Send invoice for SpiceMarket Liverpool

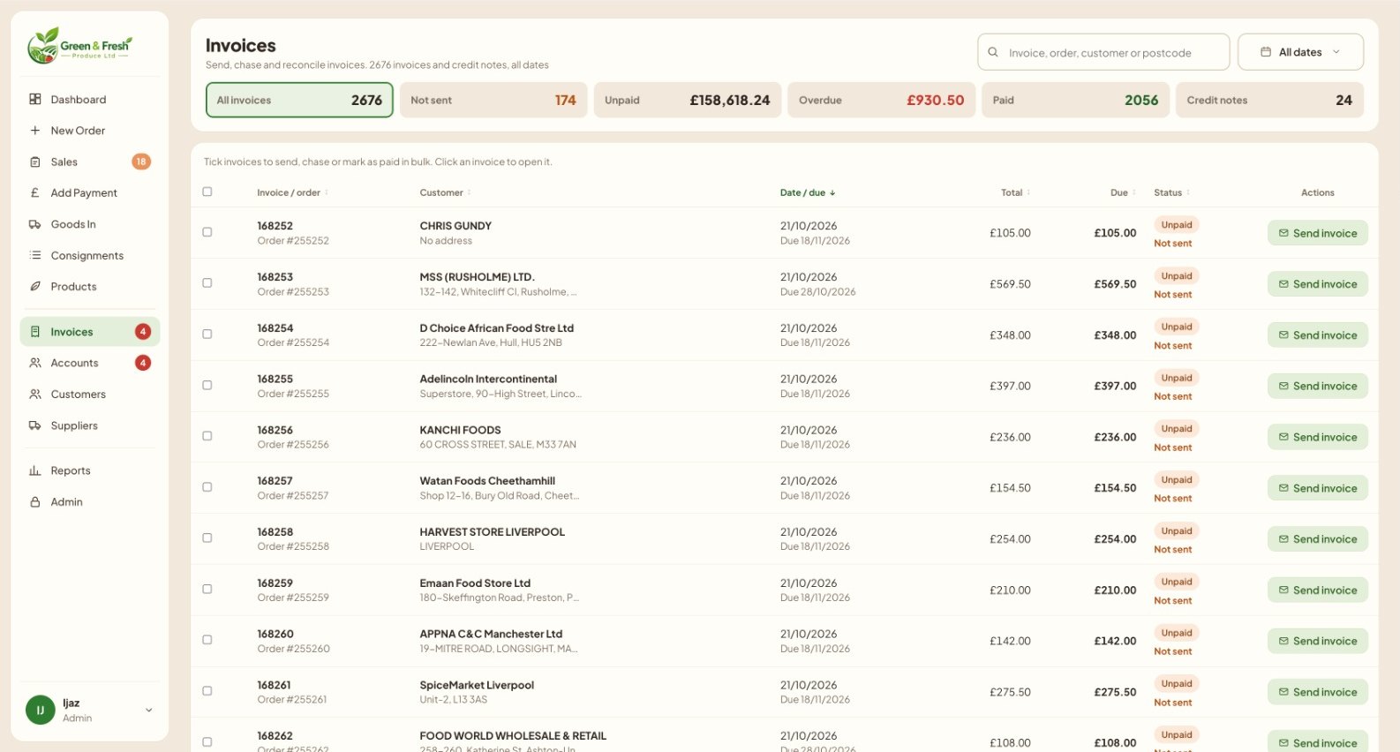(1318, 692)
